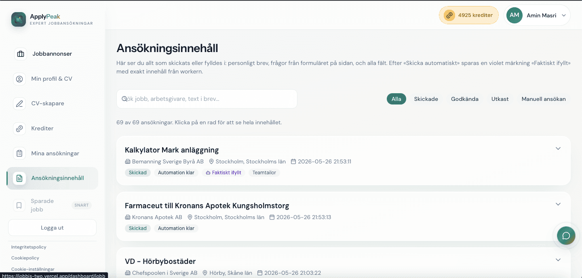The height and width of the screenshot is (278, 582).
Task: Click the search magnifier icon
Action: 124,99
